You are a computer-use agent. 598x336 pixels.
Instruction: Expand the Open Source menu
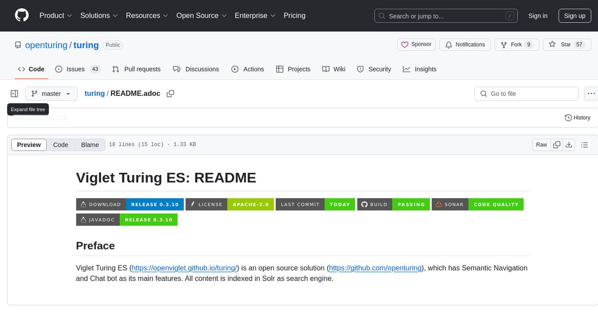click(201, 15)
